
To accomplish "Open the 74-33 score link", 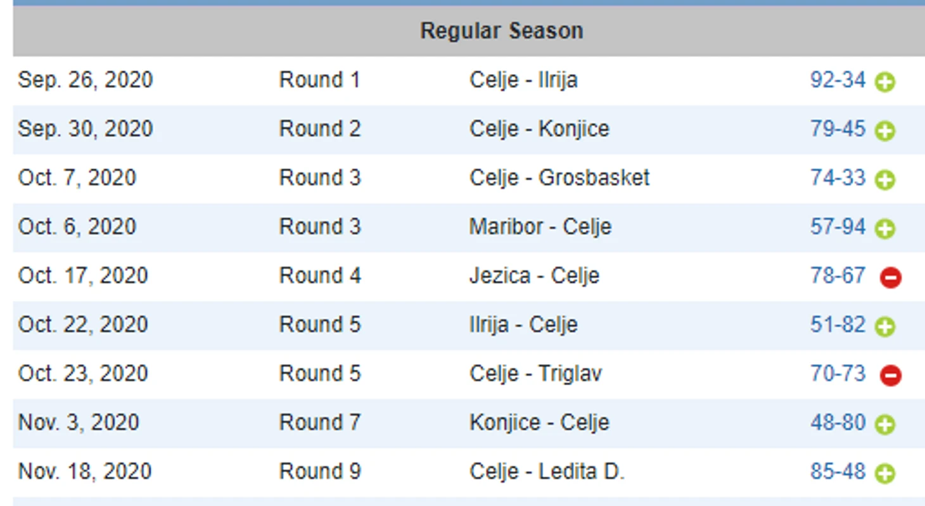I will 837,177.
